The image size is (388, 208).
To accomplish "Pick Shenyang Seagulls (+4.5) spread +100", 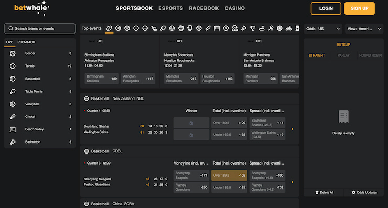I will click(x=267, y=176).
